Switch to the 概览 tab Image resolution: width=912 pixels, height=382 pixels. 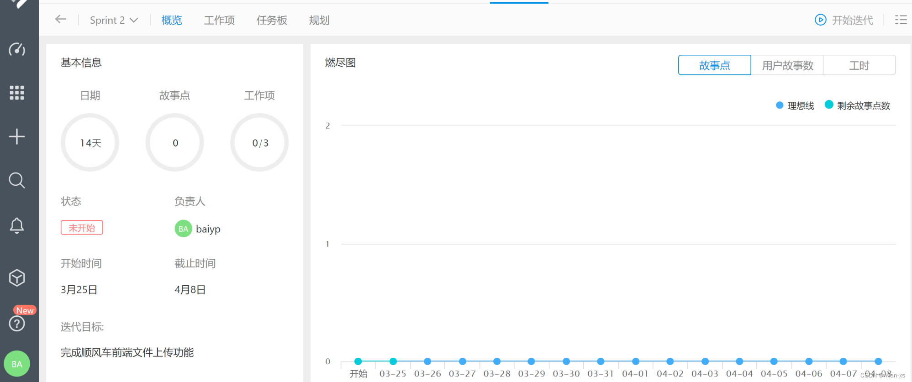(172, 20)
